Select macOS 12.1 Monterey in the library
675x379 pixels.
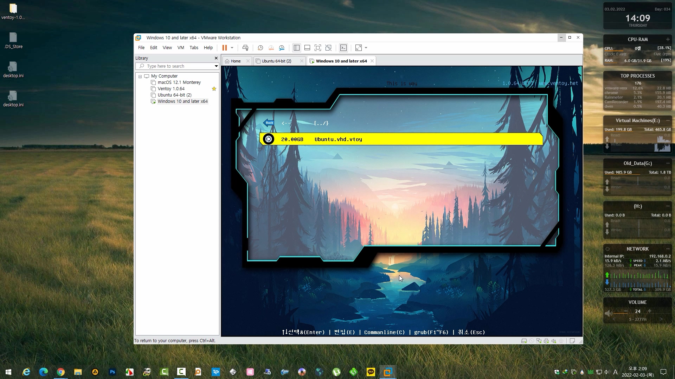pyautogui.click(x=179, y=82)
